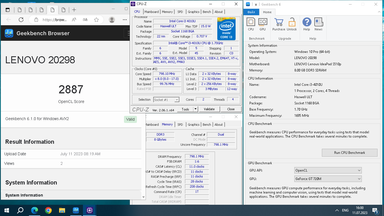Image resolution: width=384 pixels, height=216 pixels.
Task: Show hidden system tray icons
Action: pyautogui.click(x=337, y=210)
